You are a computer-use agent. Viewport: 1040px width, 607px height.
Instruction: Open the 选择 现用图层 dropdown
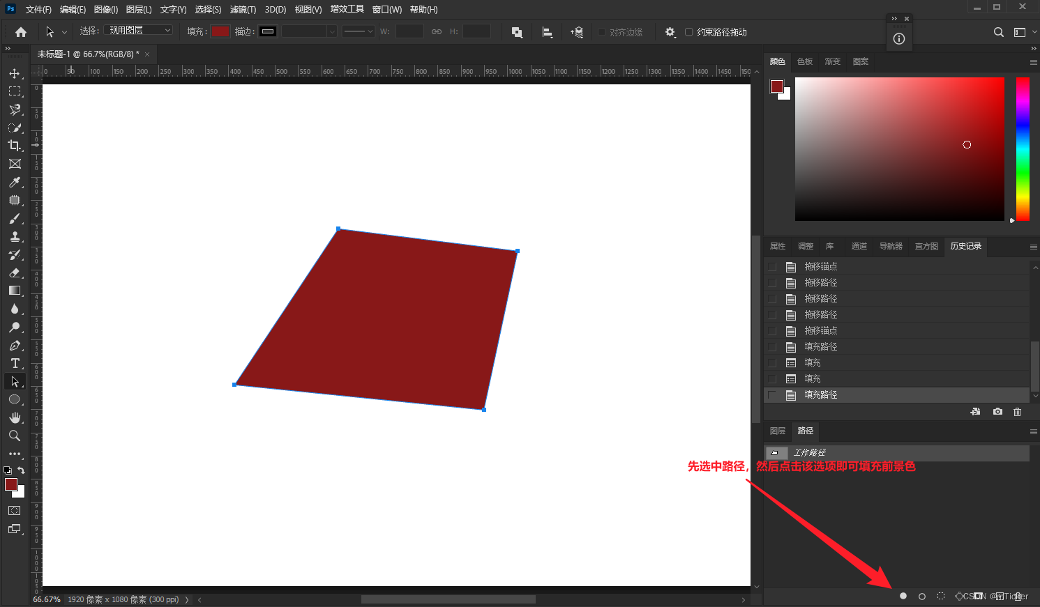pyautogui.click(x=138, y=31)
